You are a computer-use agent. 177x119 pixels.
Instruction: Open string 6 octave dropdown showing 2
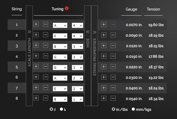(77, 78)
